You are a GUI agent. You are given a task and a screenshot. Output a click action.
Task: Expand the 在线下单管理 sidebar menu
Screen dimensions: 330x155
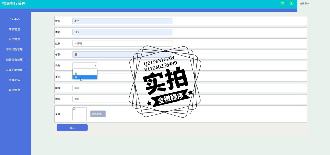(x=15, y=70)
